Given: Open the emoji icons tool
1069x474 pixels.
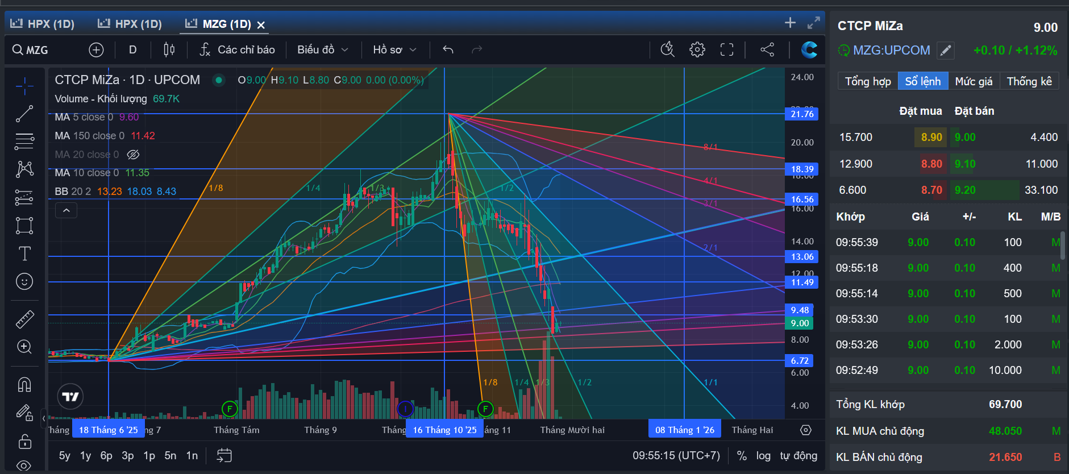Looking at the screenshot, I should [24, 281].
